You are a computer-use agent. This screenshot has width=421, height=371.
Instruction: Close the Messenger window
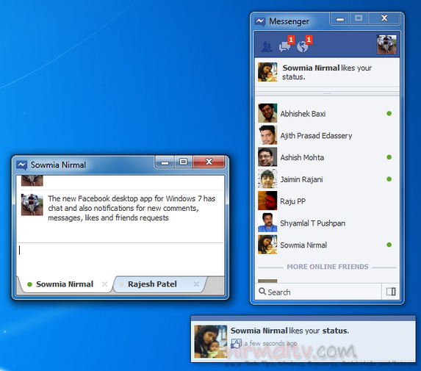384,18
